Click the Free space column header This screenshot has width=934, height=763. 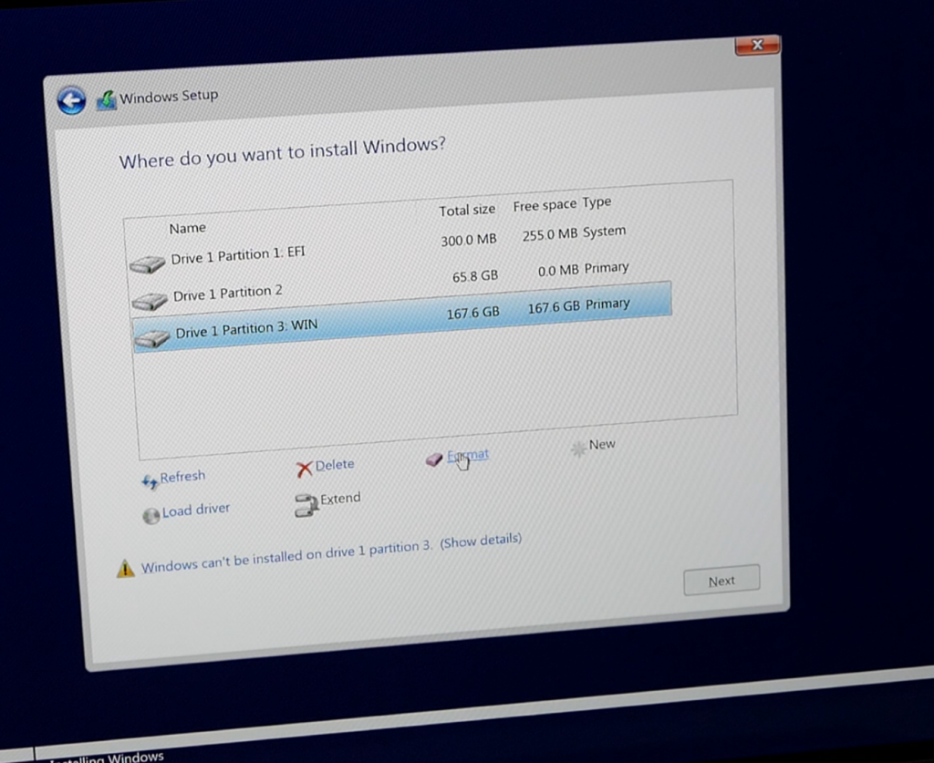[545, 206]
